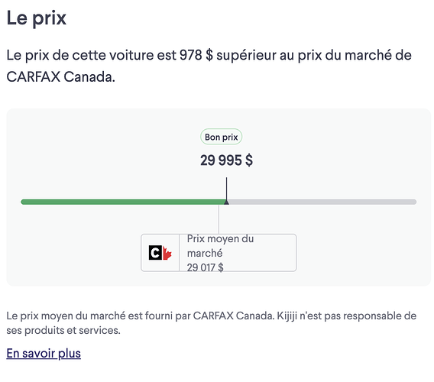This screenshot has height=382, width=434.
Task: Click the red maple leaf in logo
Action: 167,253
